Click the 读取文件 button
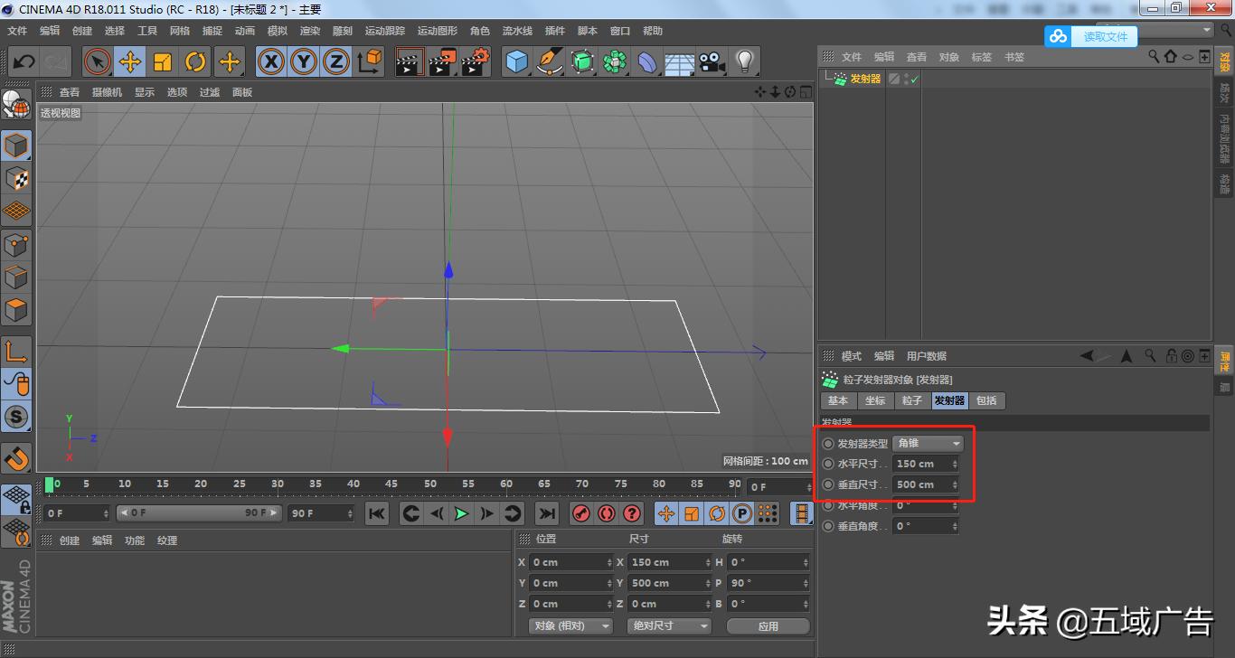The height and width of the screenshot is (658, 1235). click(1107, 36)
